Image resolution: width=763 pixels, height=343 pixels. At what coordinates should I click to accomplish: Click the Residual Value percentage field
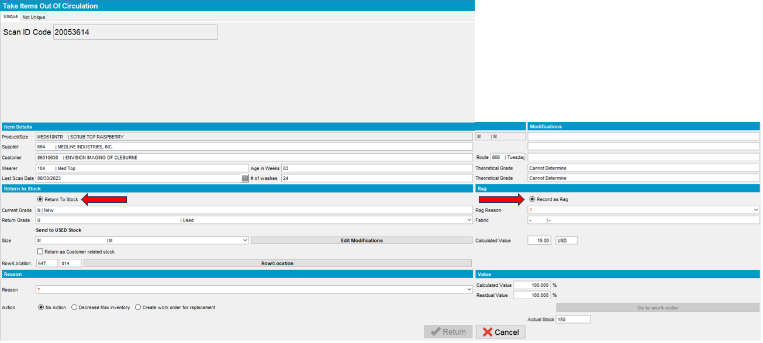click(x=532, y=295)
